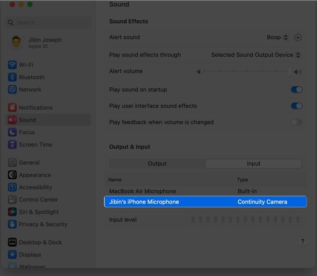Image resolution: width=317 pixels, height=276 pixels.
Task: Switch to the Output tab
Action: (x=157, y=164)
